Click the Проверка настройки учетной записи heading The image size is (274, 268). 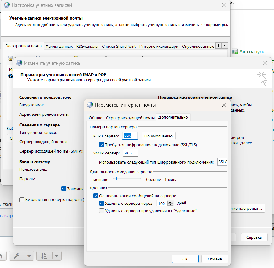(x=195, y=97)
